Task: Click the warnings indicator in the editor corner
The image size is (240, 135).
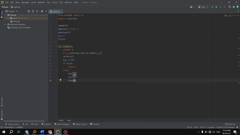Action: tap(229, 16)
